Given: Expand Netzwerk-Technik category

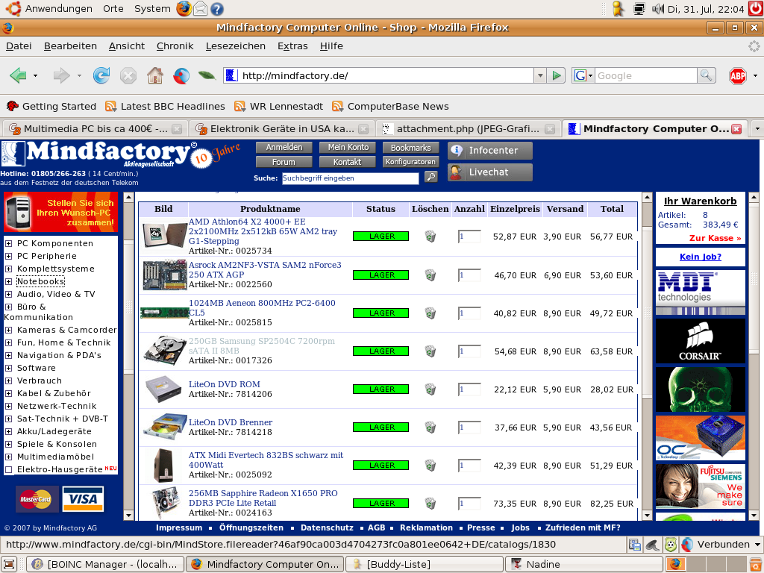Looking at the screenshot, I should click(x=8, y=406).
